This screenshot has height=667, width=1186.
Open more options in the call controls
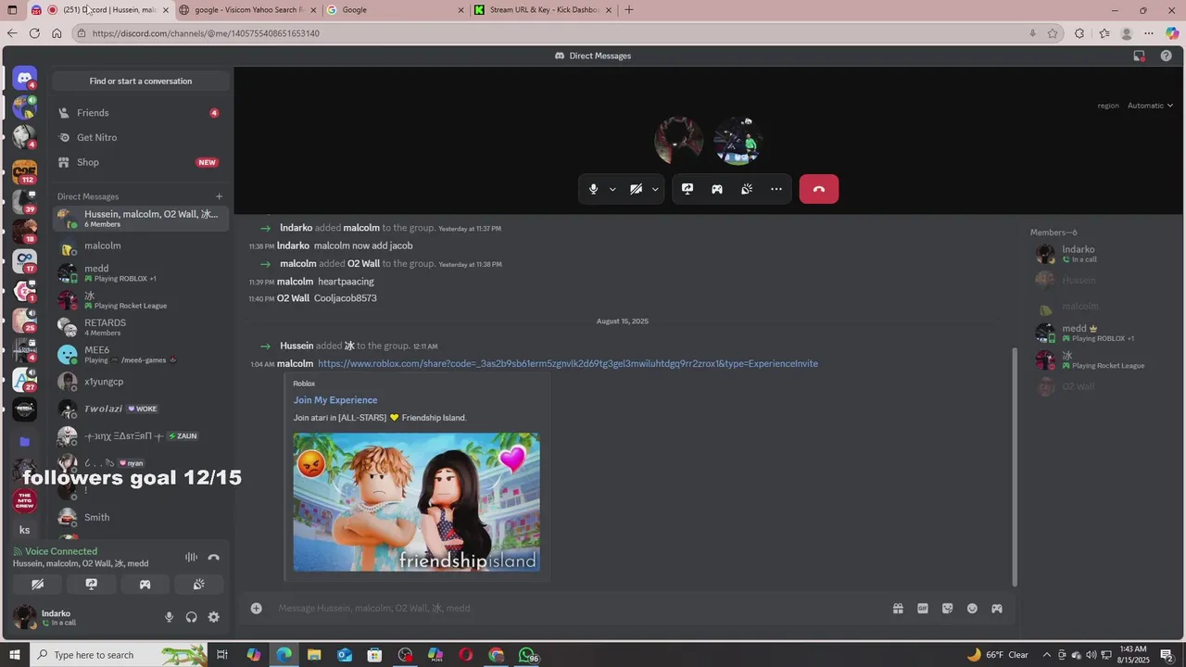coord(776,189)
